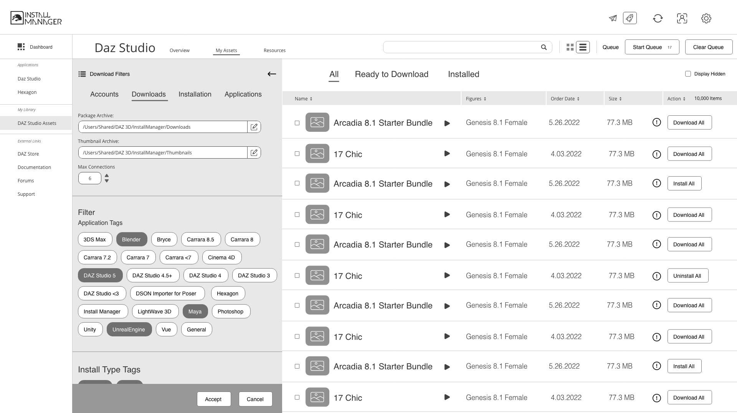Image resolution: width=737 pixels, height=413 pixels.
Task: Expand the second Arcadia bundle row arrow
Action: pyautogui.click(x=447, y=184)
